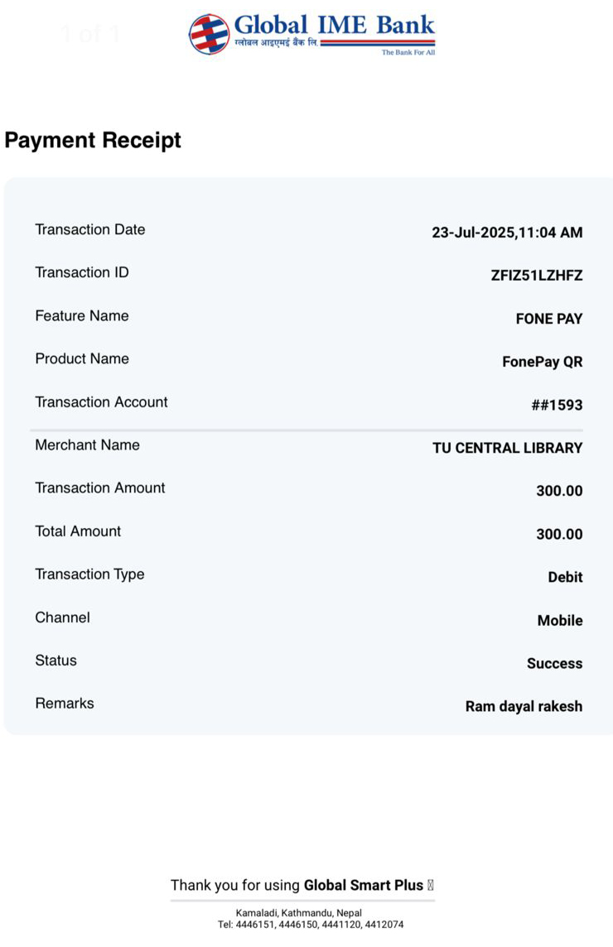Click merchant name TU CENTRAL LIBRARY

[507, 448]
